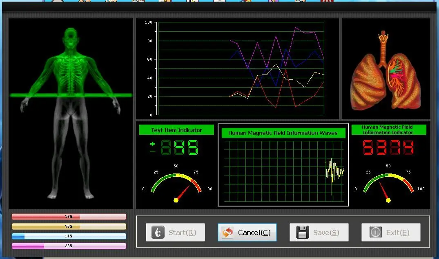Click the "40" label on the chart axis

click(x=150, y=78)
